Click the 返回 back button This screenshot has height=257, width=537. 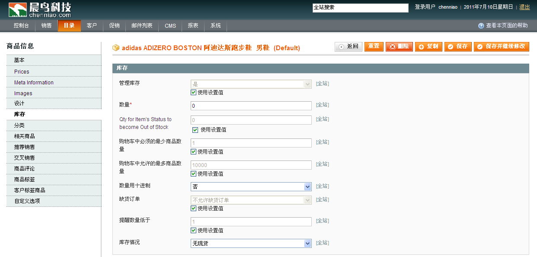(x=348, y=47)
